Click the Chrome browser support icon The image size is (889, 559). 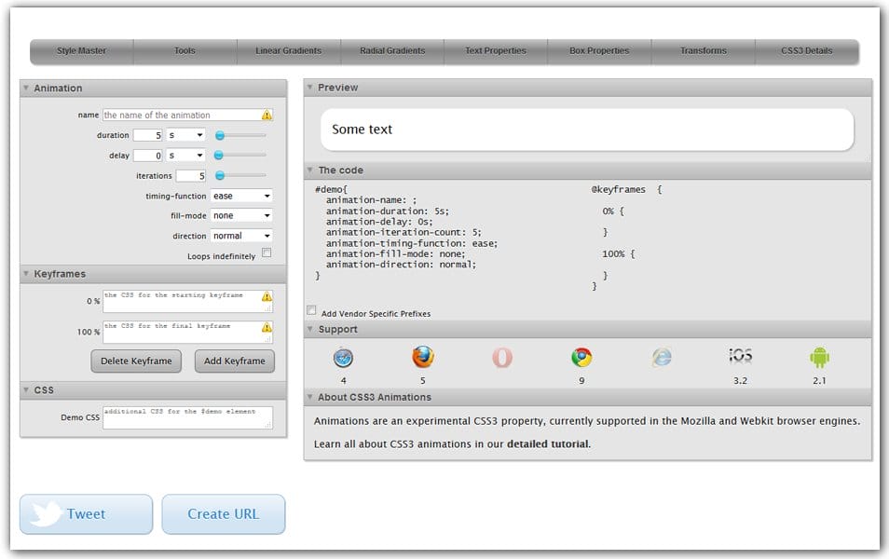pyautogui.click(x=581, y=358)
